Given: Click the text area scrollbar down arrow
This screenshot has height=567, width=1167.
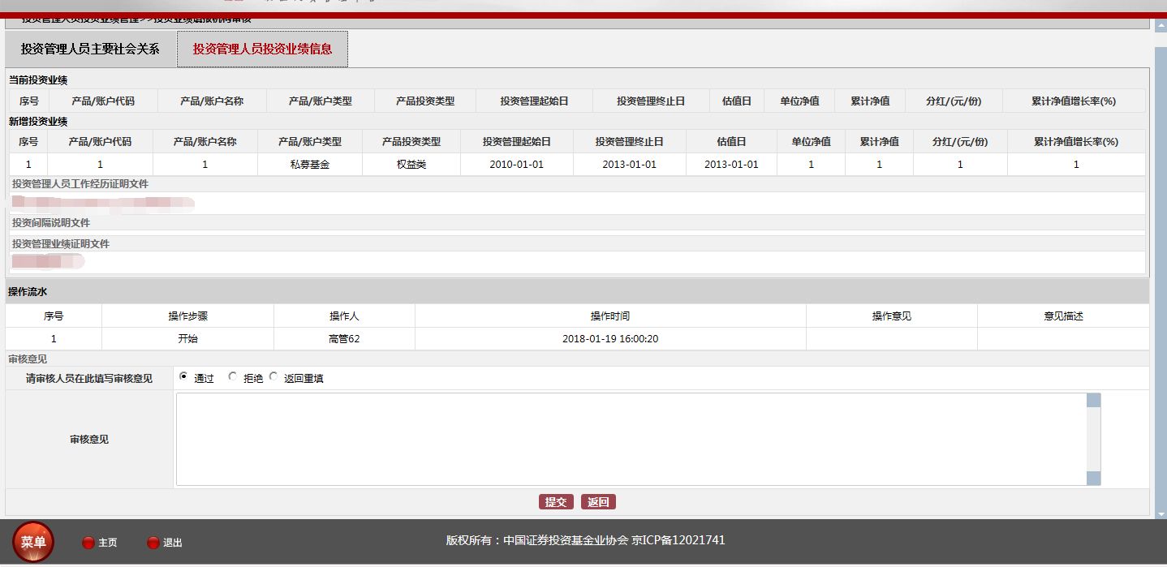Looking at the screenshot, I should click(x=1093, y=479).
